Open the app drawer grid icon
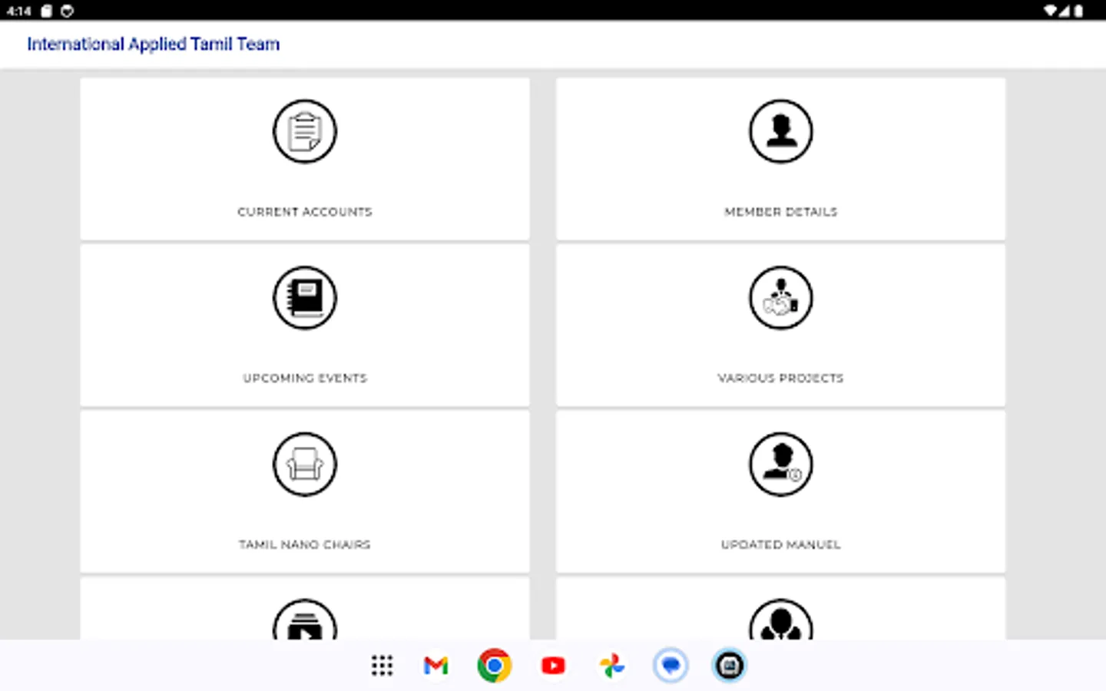The height and width of the screenshot is (691, 1106). tap(382, 666)
